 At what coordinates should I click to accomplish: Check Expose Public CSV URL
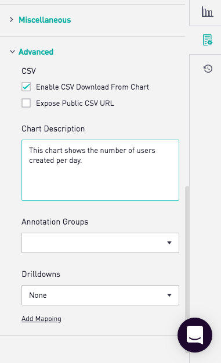pos(26,103)
